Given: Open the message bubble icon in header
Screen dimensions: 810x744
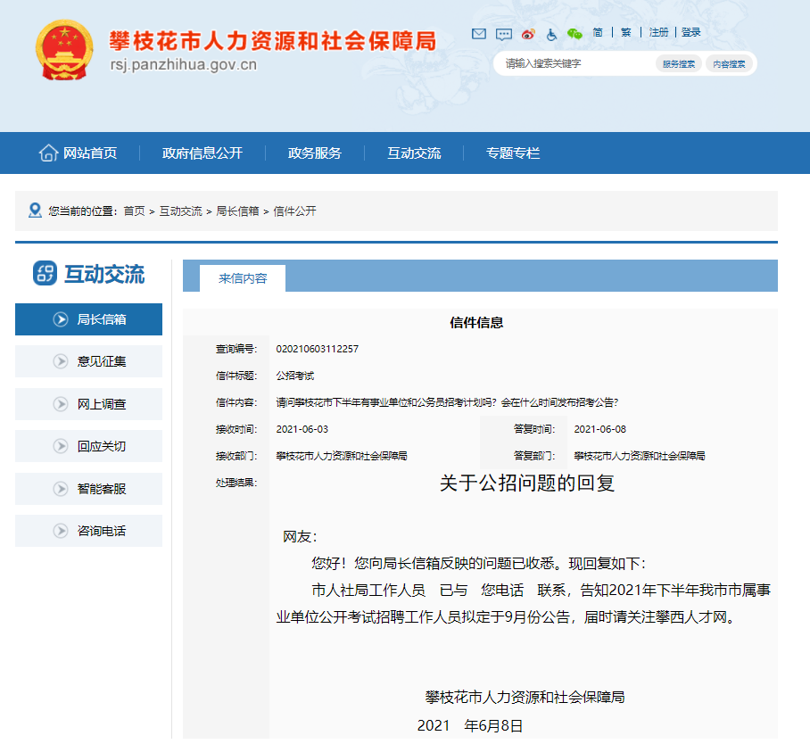Looking at the screenshot, I should click(503, 34).
